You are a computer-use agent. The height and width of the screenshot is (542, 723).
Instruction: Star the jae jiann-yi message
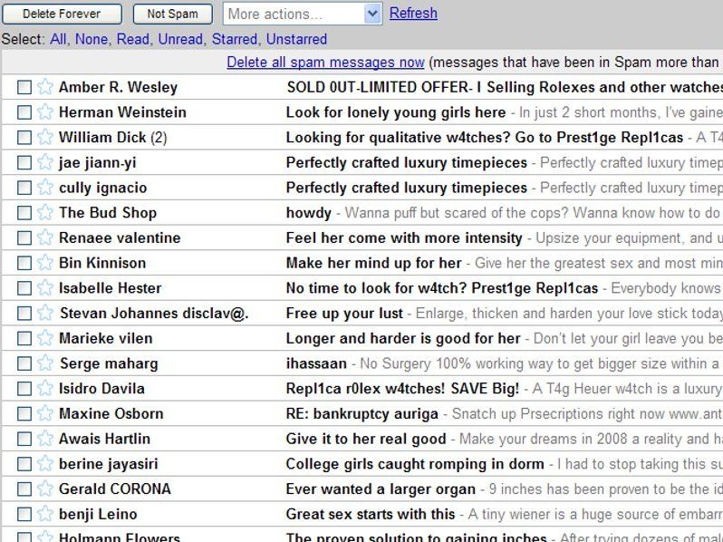[45, 162]
